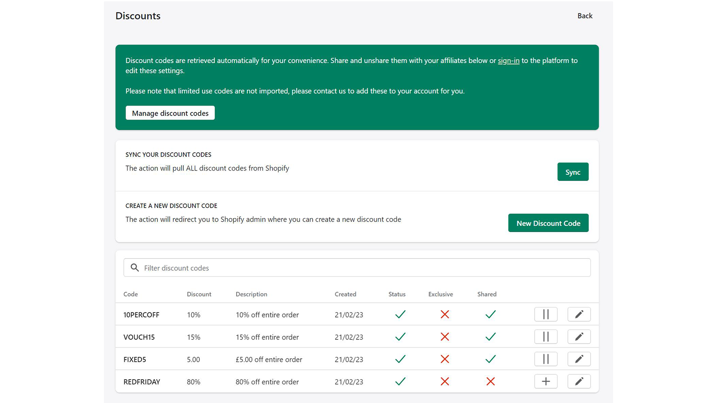Sort discounts by the Created column
This screenshot has width=717, height=403.
point(345,294)
